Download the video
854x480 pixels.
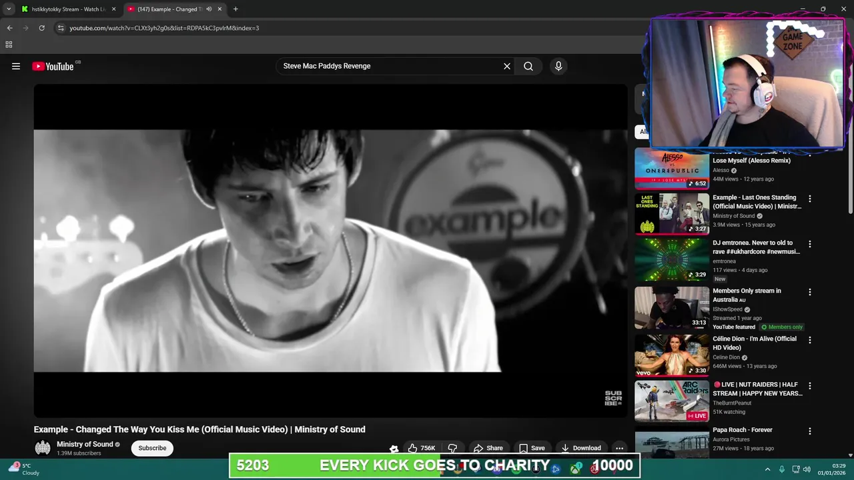point(581,448)
